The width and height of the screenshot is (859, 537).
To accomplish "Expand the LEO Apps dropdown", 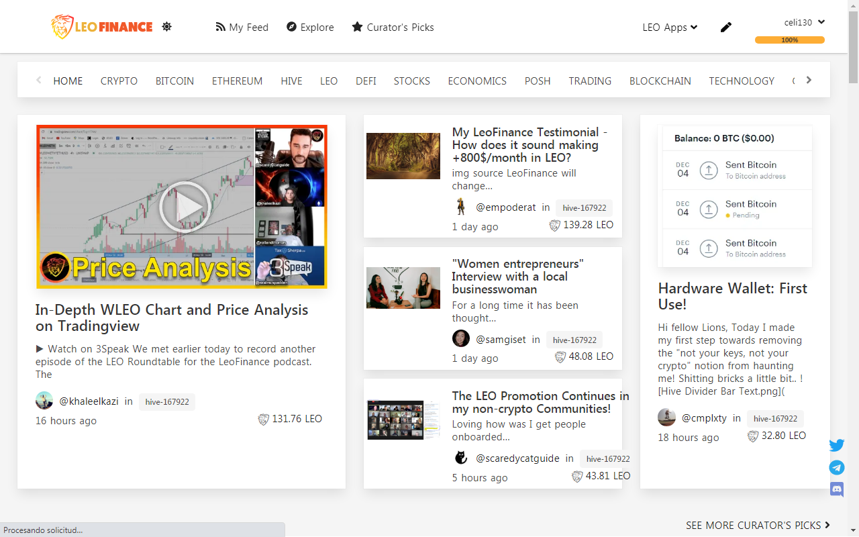I will [x=670, y=28].
